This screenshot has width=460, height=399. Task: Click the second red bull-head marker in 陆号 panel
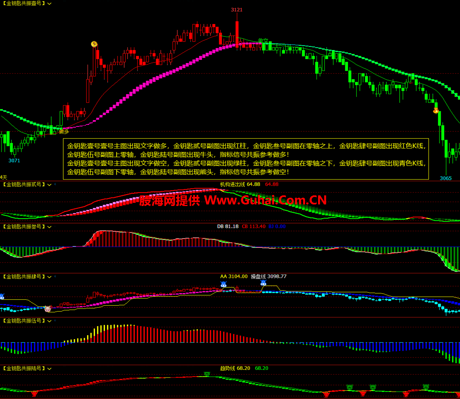click(326, 395)
